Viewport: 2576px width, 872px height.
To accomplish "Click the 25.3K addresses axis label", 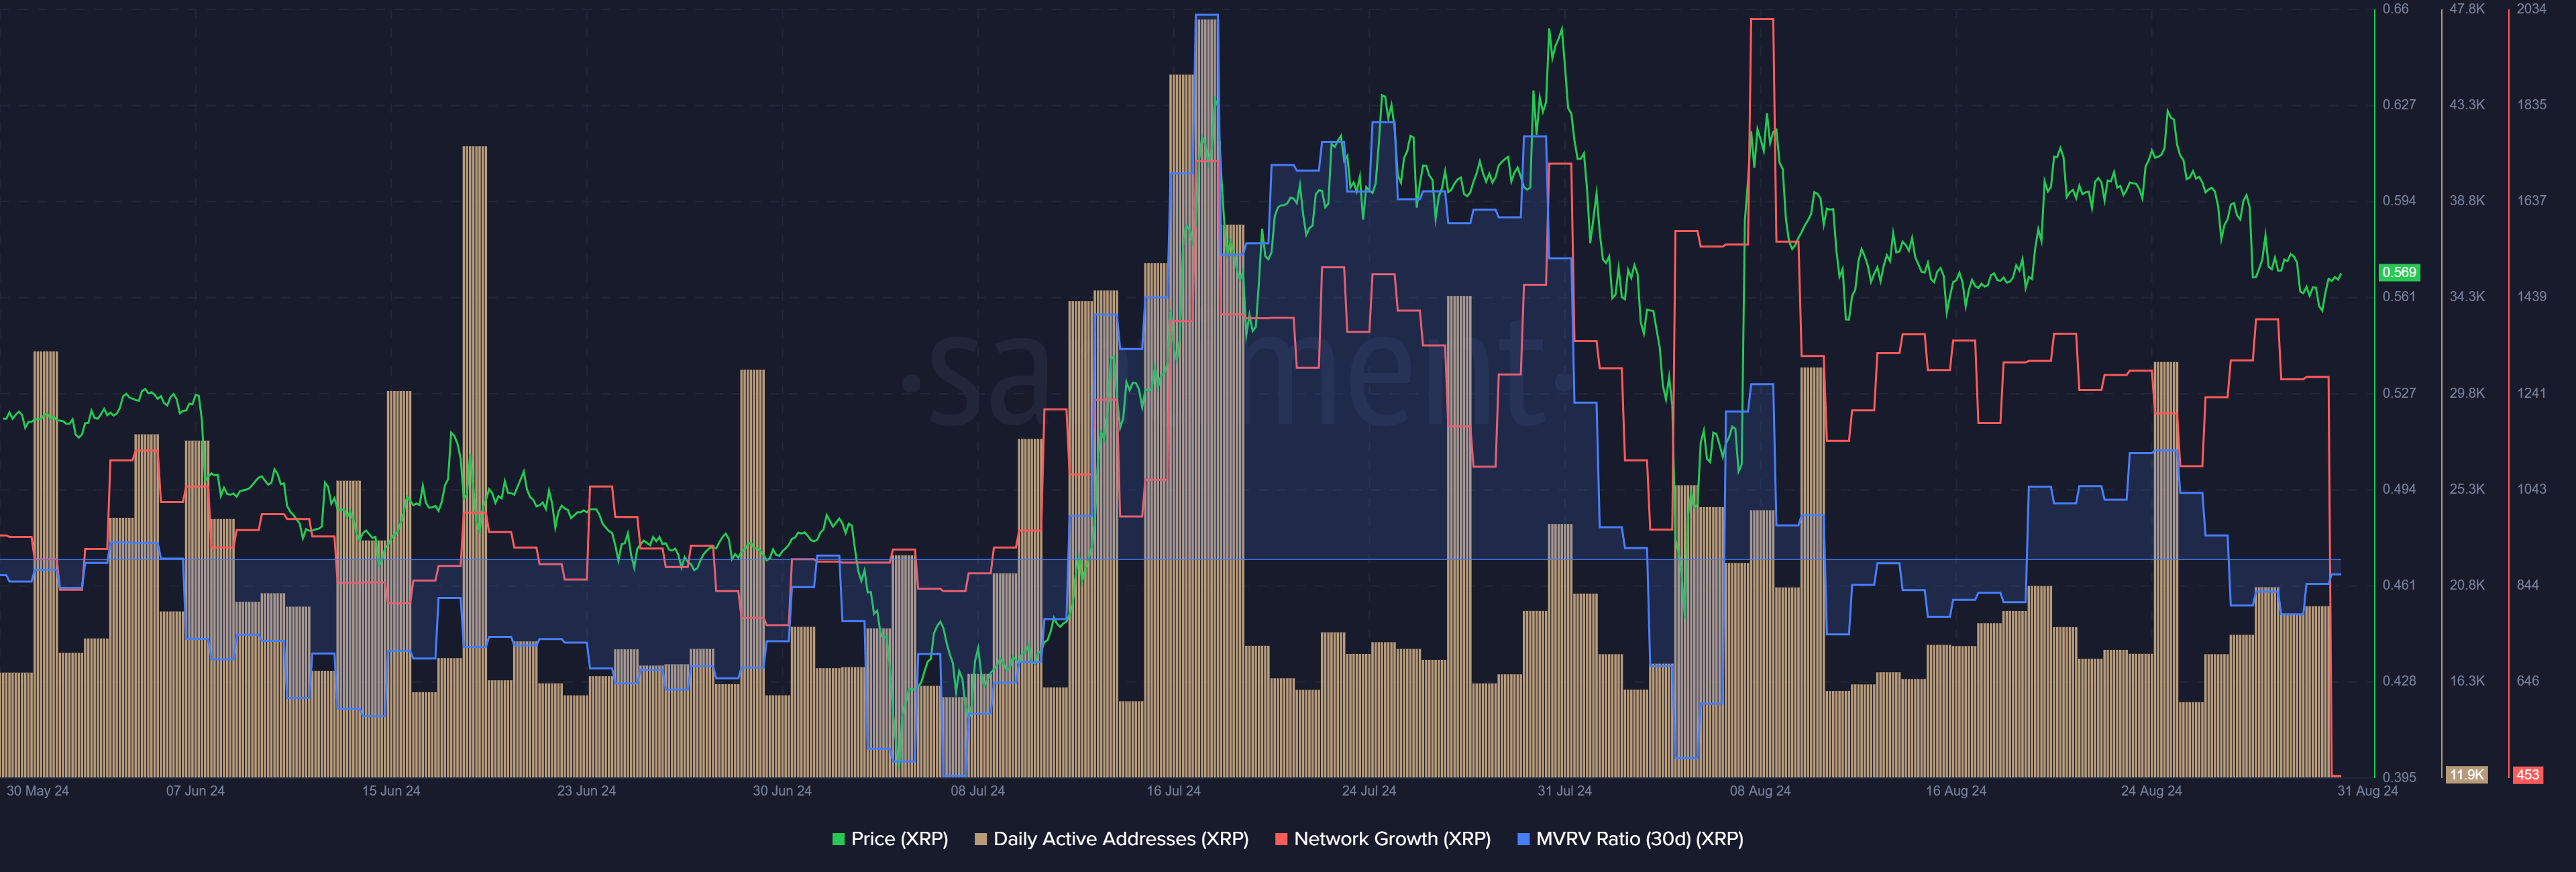I will 2467,489.
